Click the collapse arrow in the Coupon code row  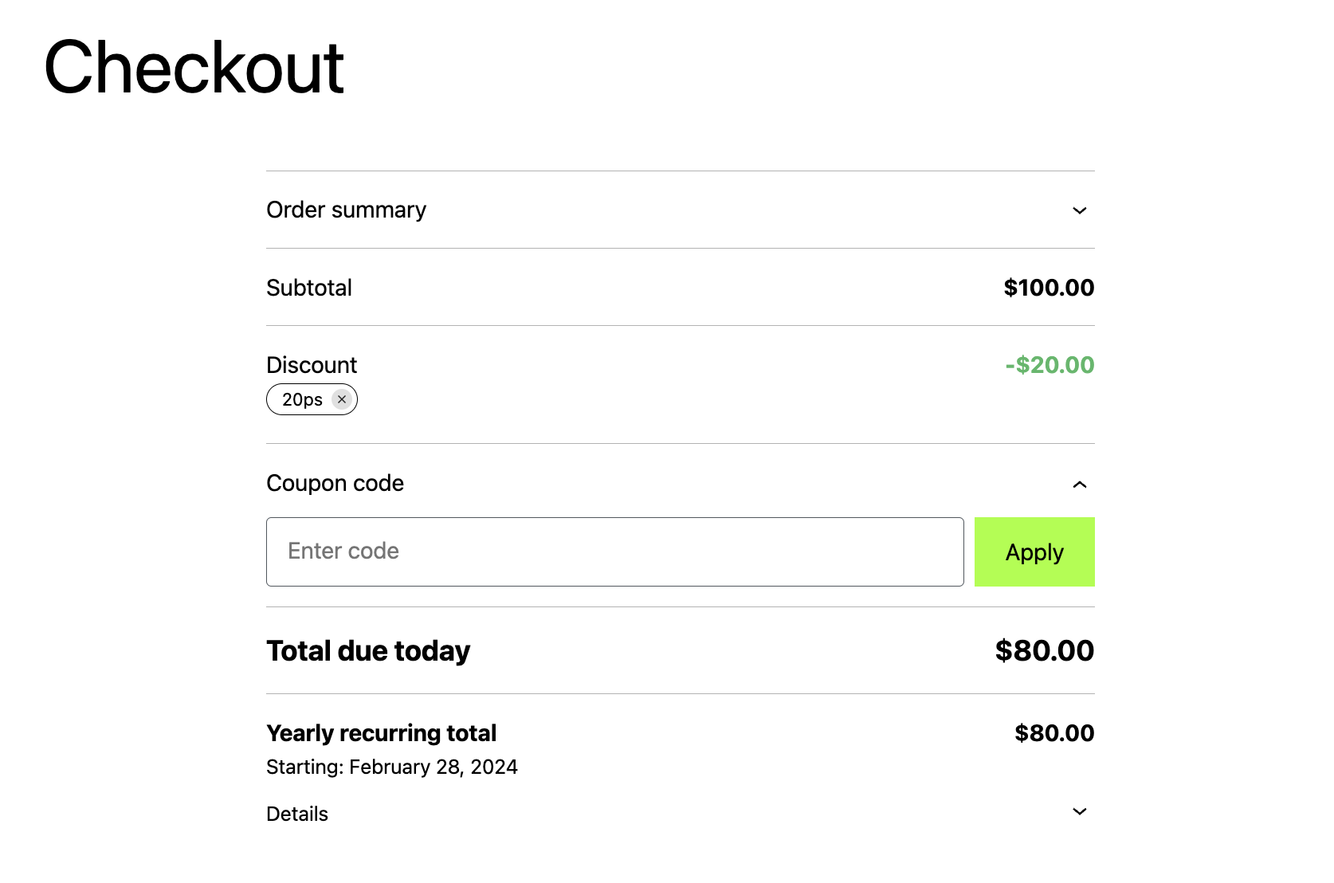[x=1080, y=484]
